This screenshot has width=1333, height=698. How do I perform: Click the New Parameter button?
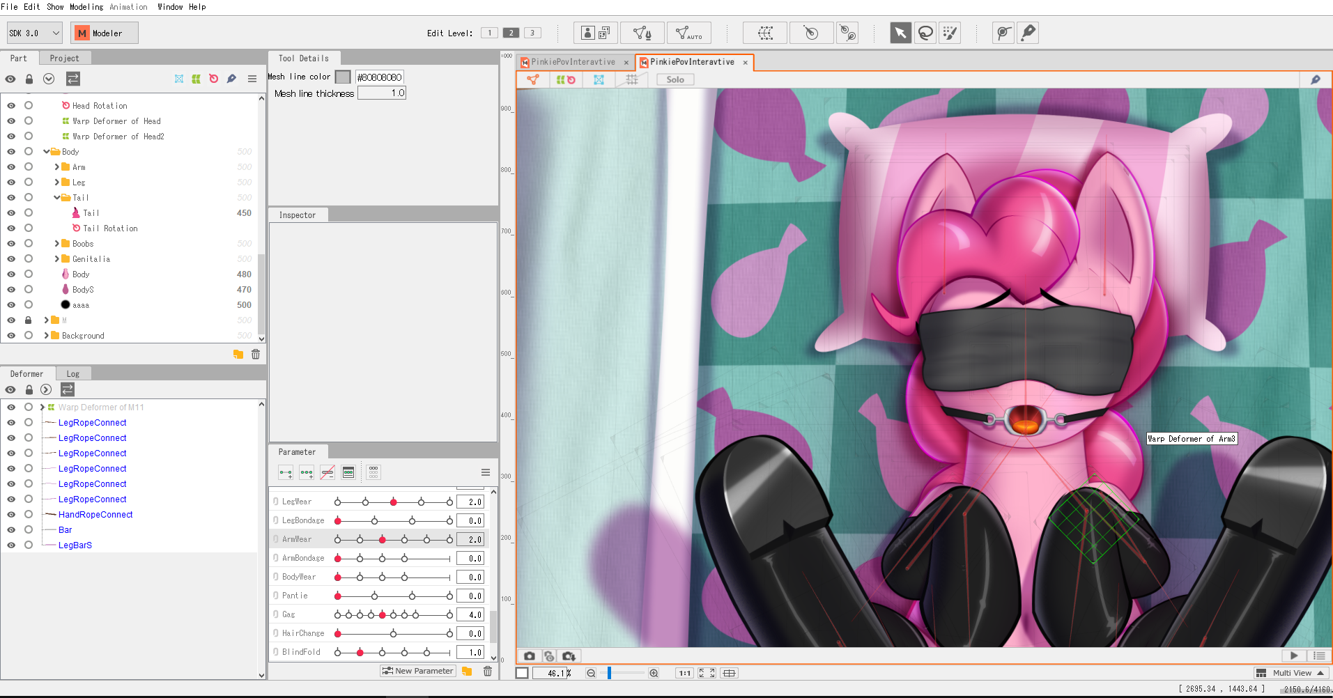[x=418, y=671]
